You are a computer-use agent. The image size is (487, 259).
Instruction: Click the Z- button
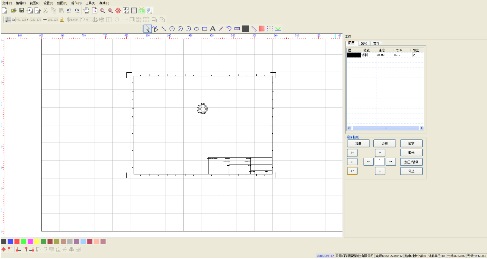pyautogui.click(x=352, y=153)
